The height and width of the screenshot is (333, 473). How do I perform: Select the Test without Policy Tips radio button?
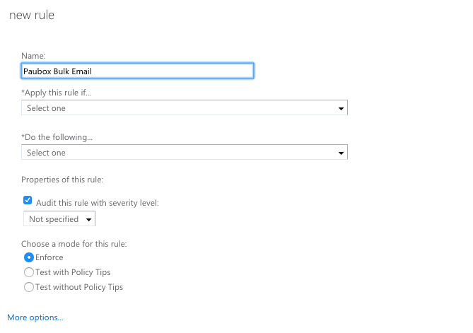pyautogui.click(x=29, y=287)
